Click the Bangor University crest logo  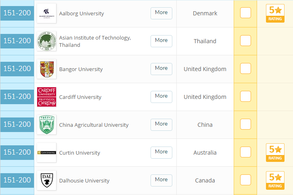pos(46,69)
